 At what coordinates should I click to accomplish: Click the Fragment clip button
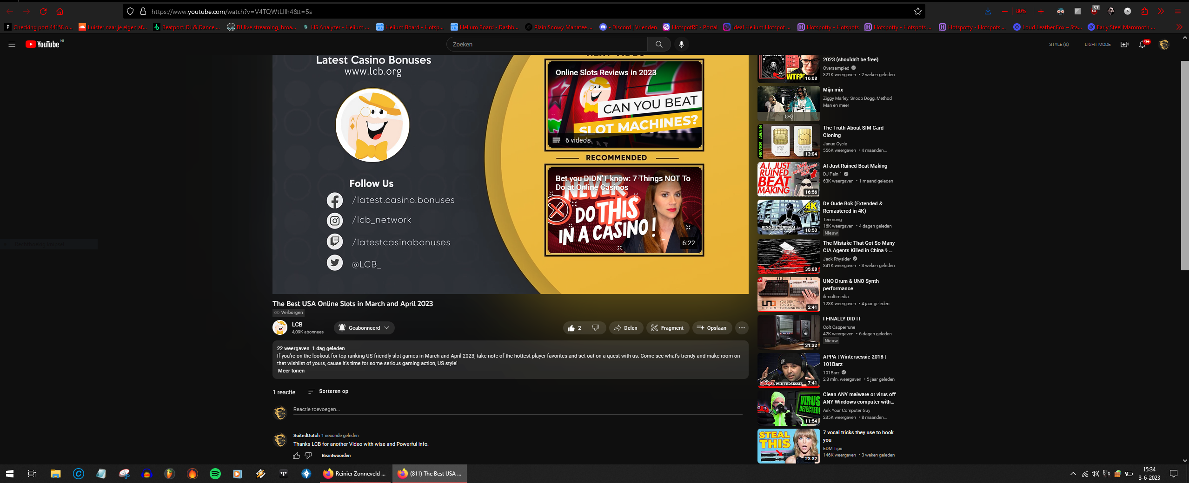coord(667,328)
